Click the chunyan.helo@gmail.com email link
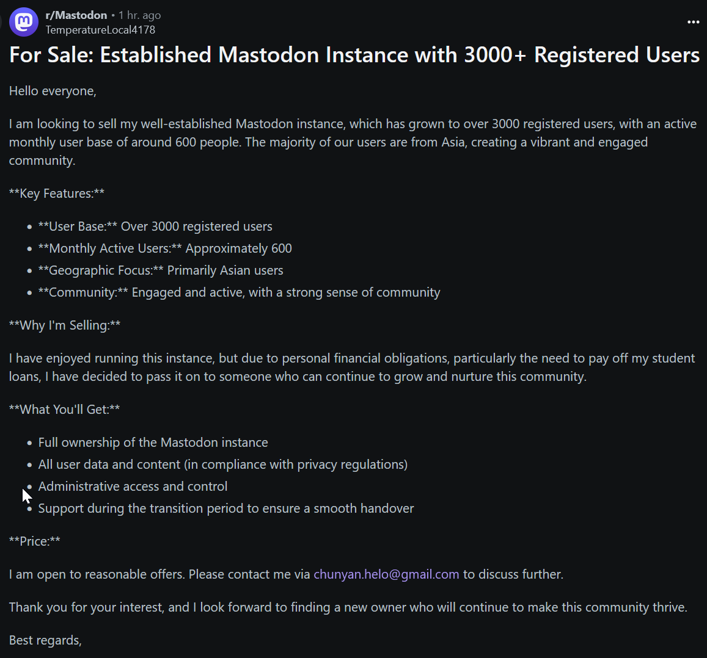Image resolution: width=707 pixels, height=658 pixels. coord(386,574)
